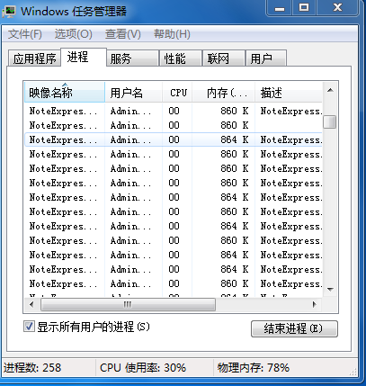Click the 结束进程(E) button
Image resolution: width=366 pixels, height=386 pixels.
[x=294, y=328]
